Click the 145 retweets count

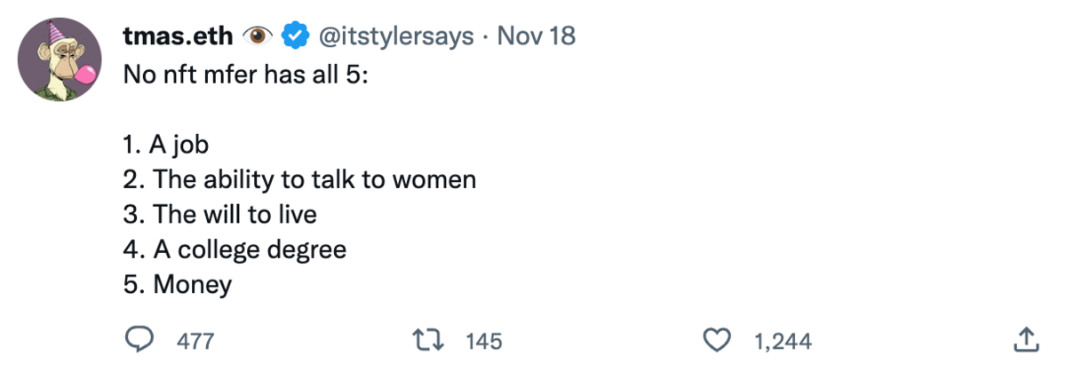tap(484, 340)
